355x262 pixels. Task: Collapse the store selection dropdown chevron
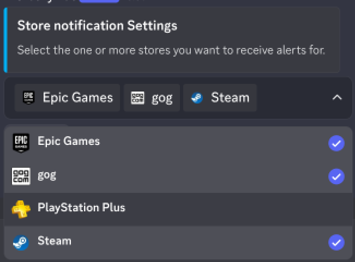(337, 98)
